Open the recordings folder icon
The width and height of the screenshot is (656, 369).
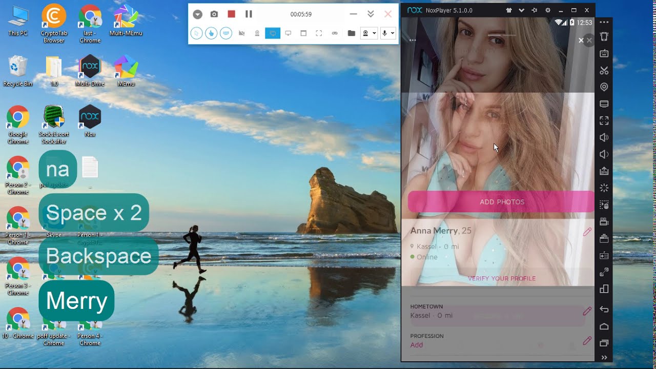(351, 33)
